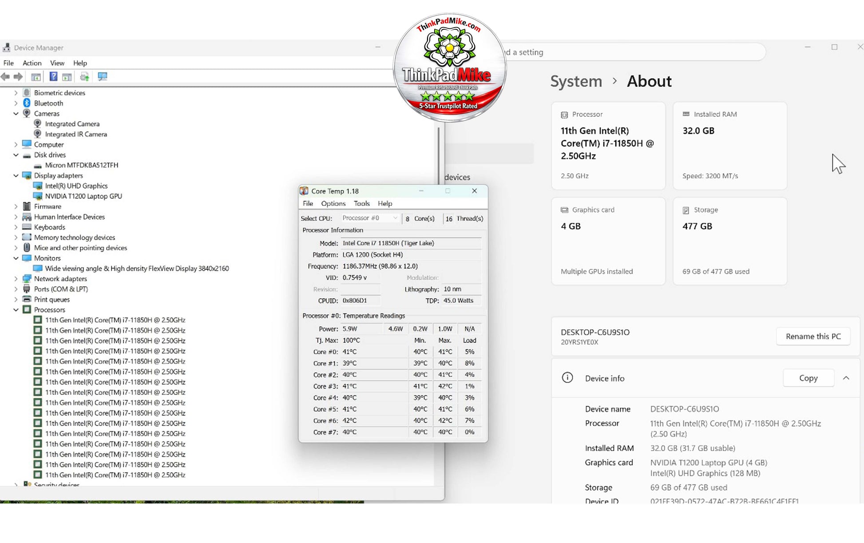The image size is (864, 543).
Task: Go to System via the breadcrumb link
Action: [x=576, y=81]
